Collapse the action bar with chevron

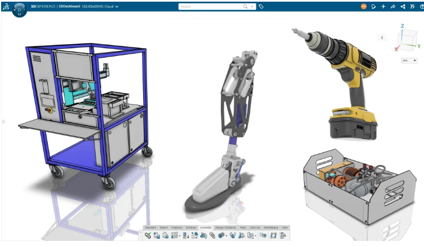(x=140, y=232)
